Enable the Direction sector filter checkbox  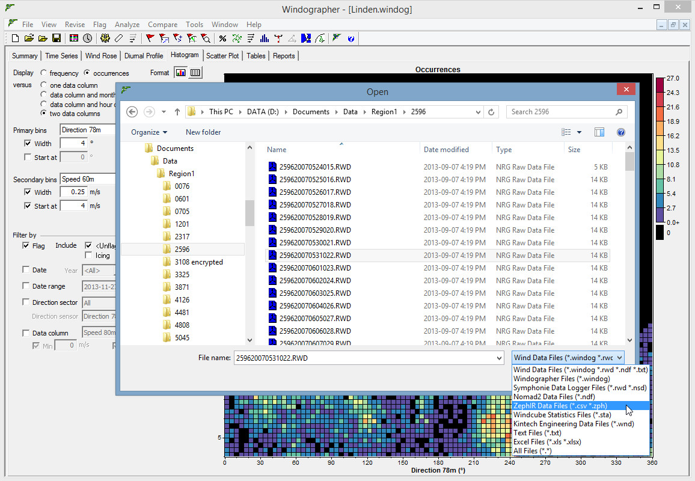[26, 302]
